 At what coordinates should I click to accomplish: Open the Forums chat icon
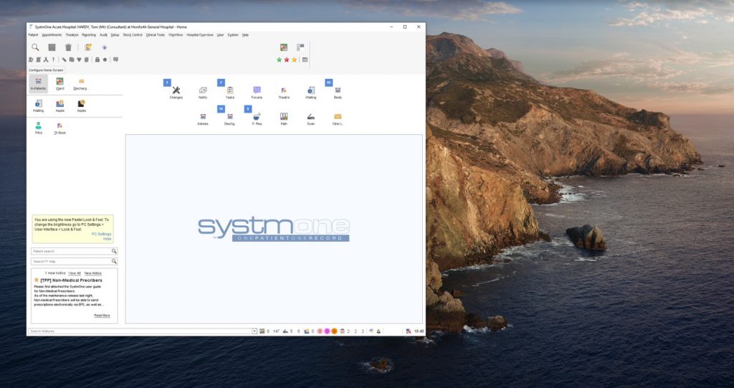[257, 92]
